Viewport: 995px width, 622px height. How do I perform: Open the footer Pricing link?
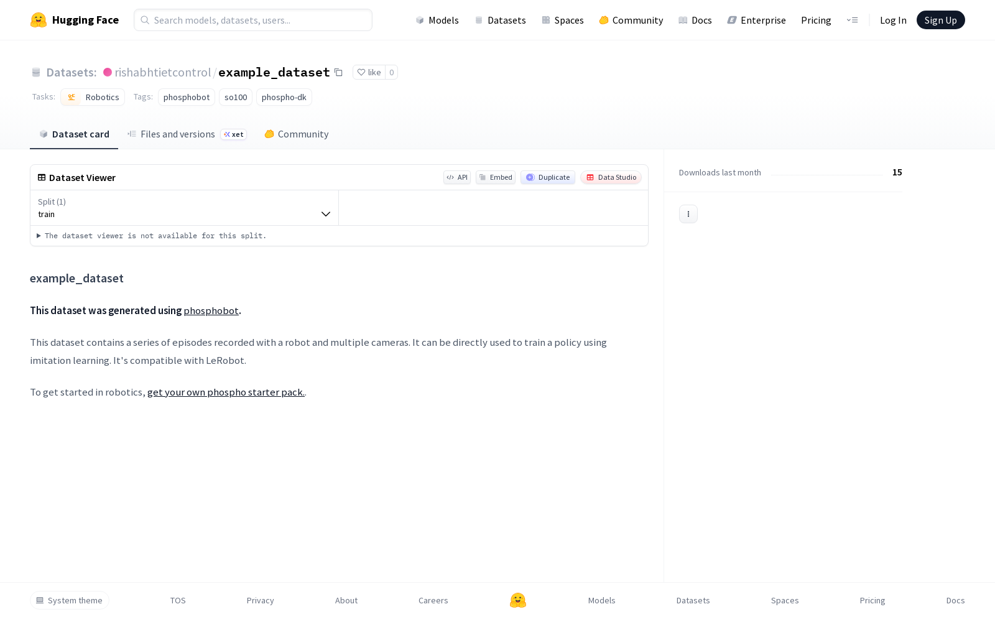click(x=872, y=600)
